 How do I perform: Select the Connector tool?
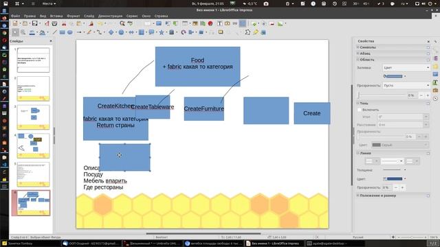click(x=99, y=32)
